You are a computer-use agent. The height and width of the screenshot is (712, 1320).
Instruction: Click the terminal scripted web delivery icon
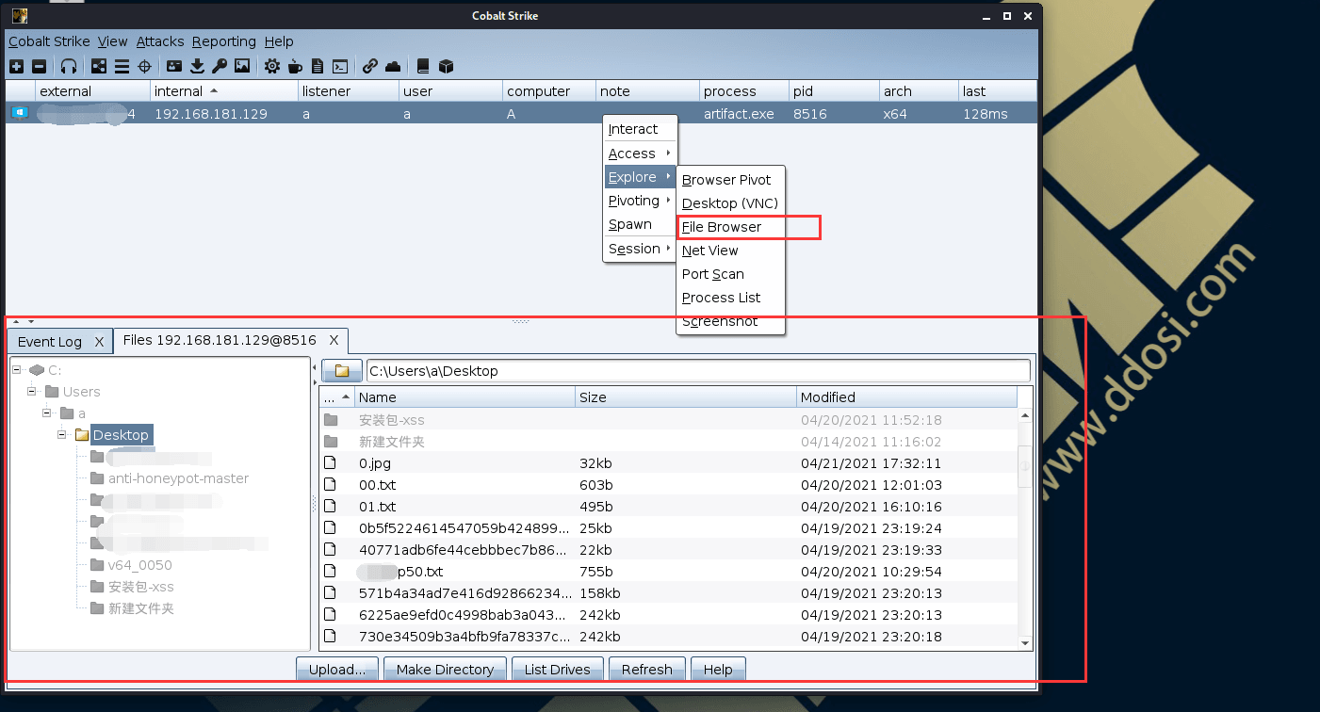340,66
